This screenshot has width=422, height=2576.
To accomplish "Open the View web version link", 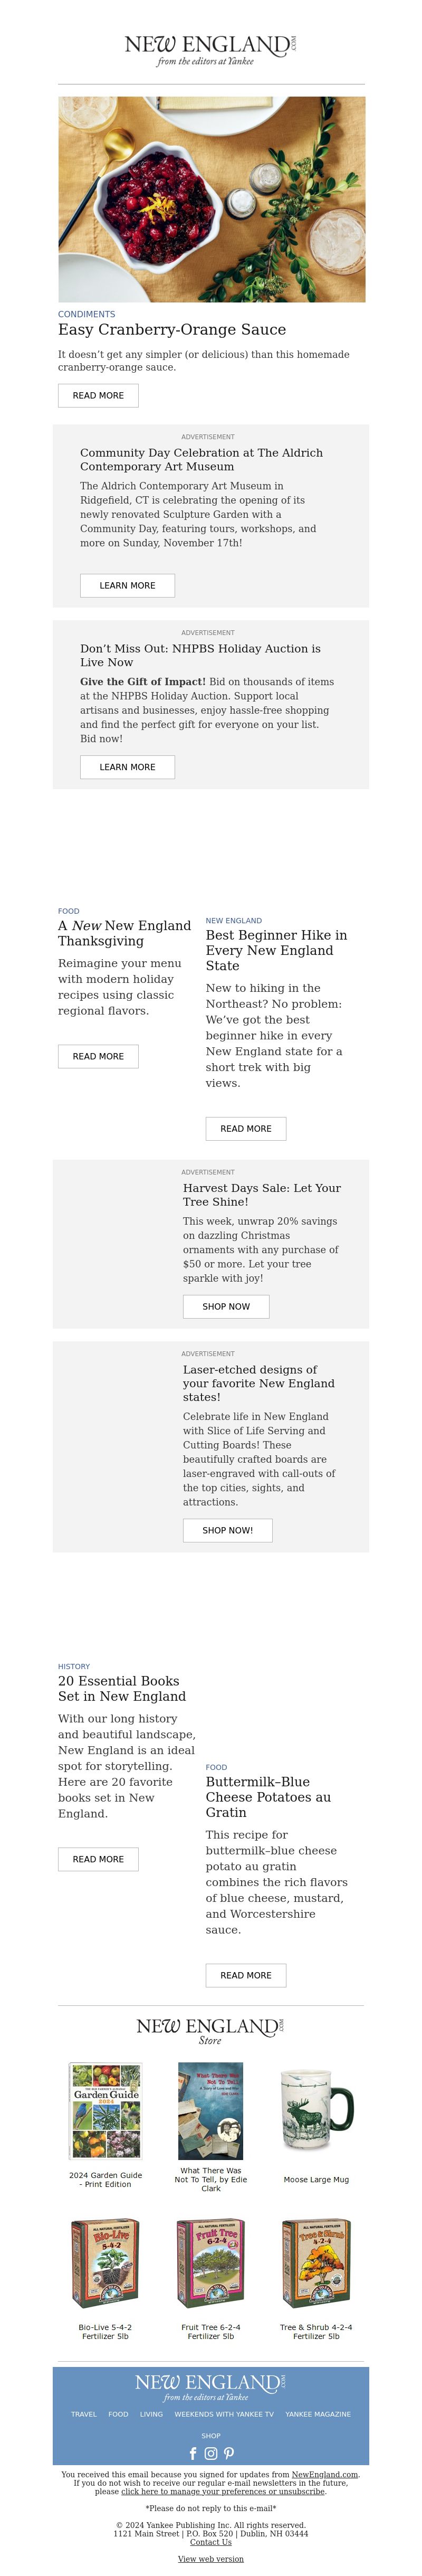I will [211, 2559].
